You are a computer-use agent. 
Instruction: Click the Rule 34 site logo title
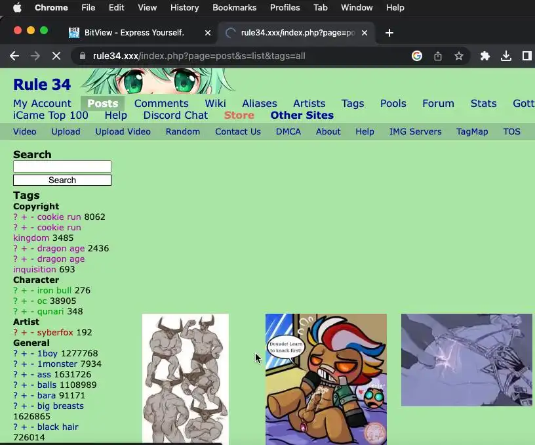pos(42,85)
